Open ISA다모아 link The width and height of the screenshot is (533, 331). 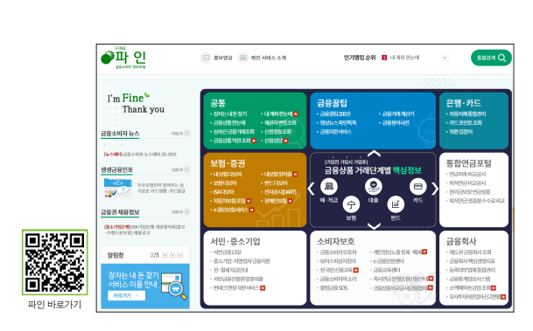224,192
